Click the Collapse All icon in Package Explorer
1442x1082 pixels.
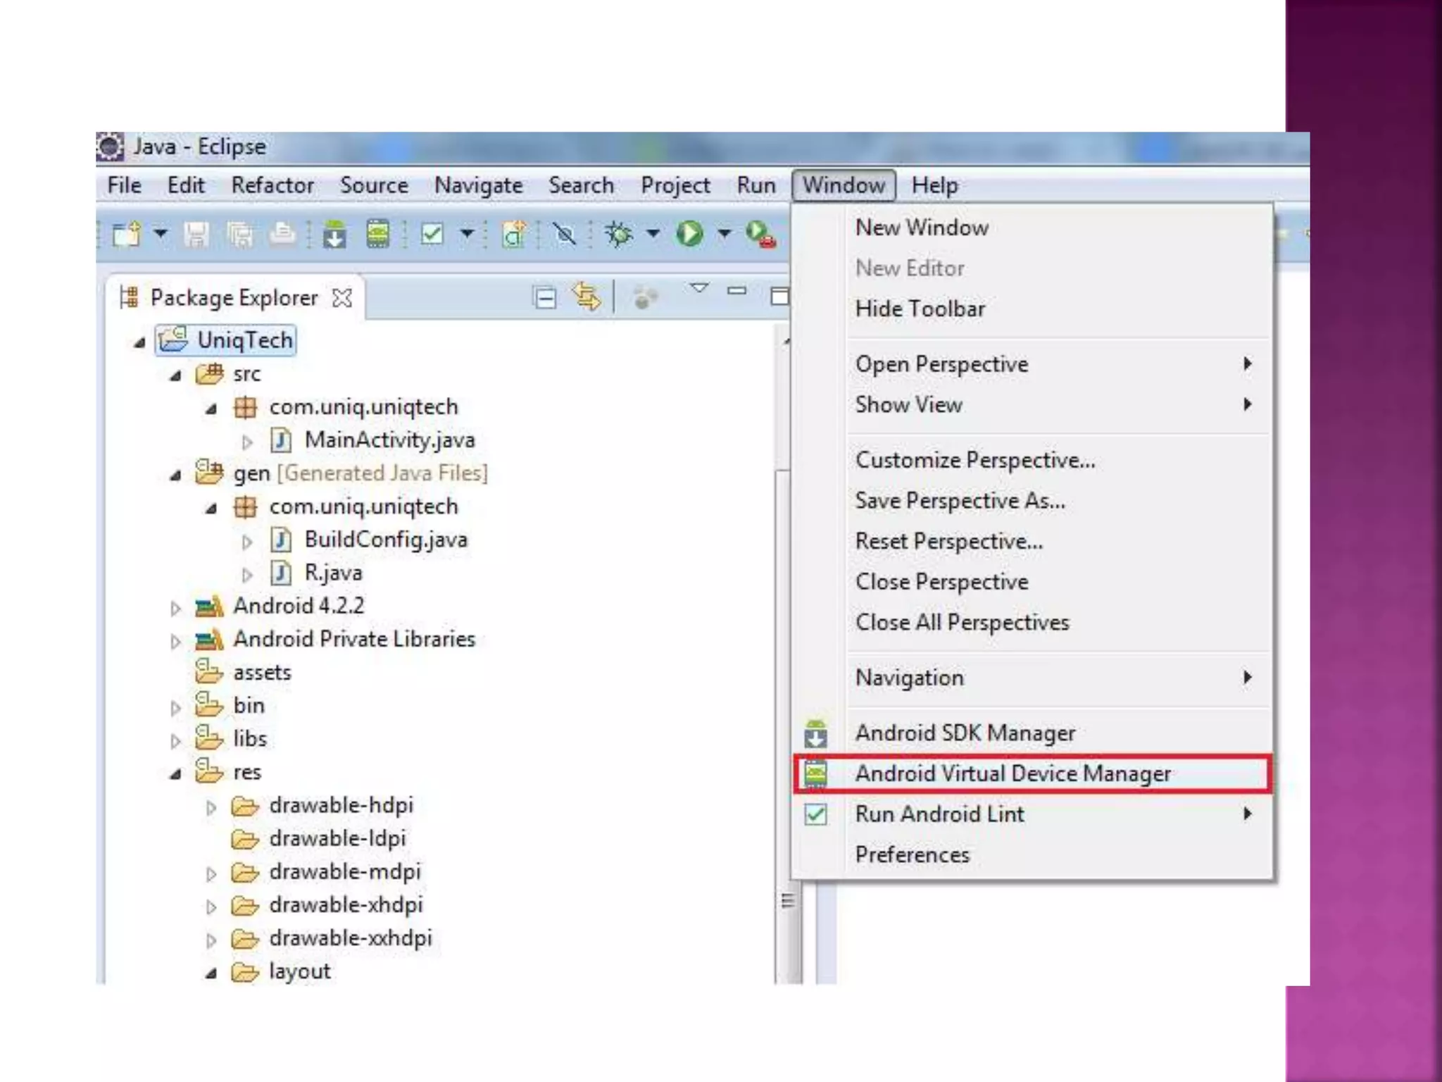544,298
